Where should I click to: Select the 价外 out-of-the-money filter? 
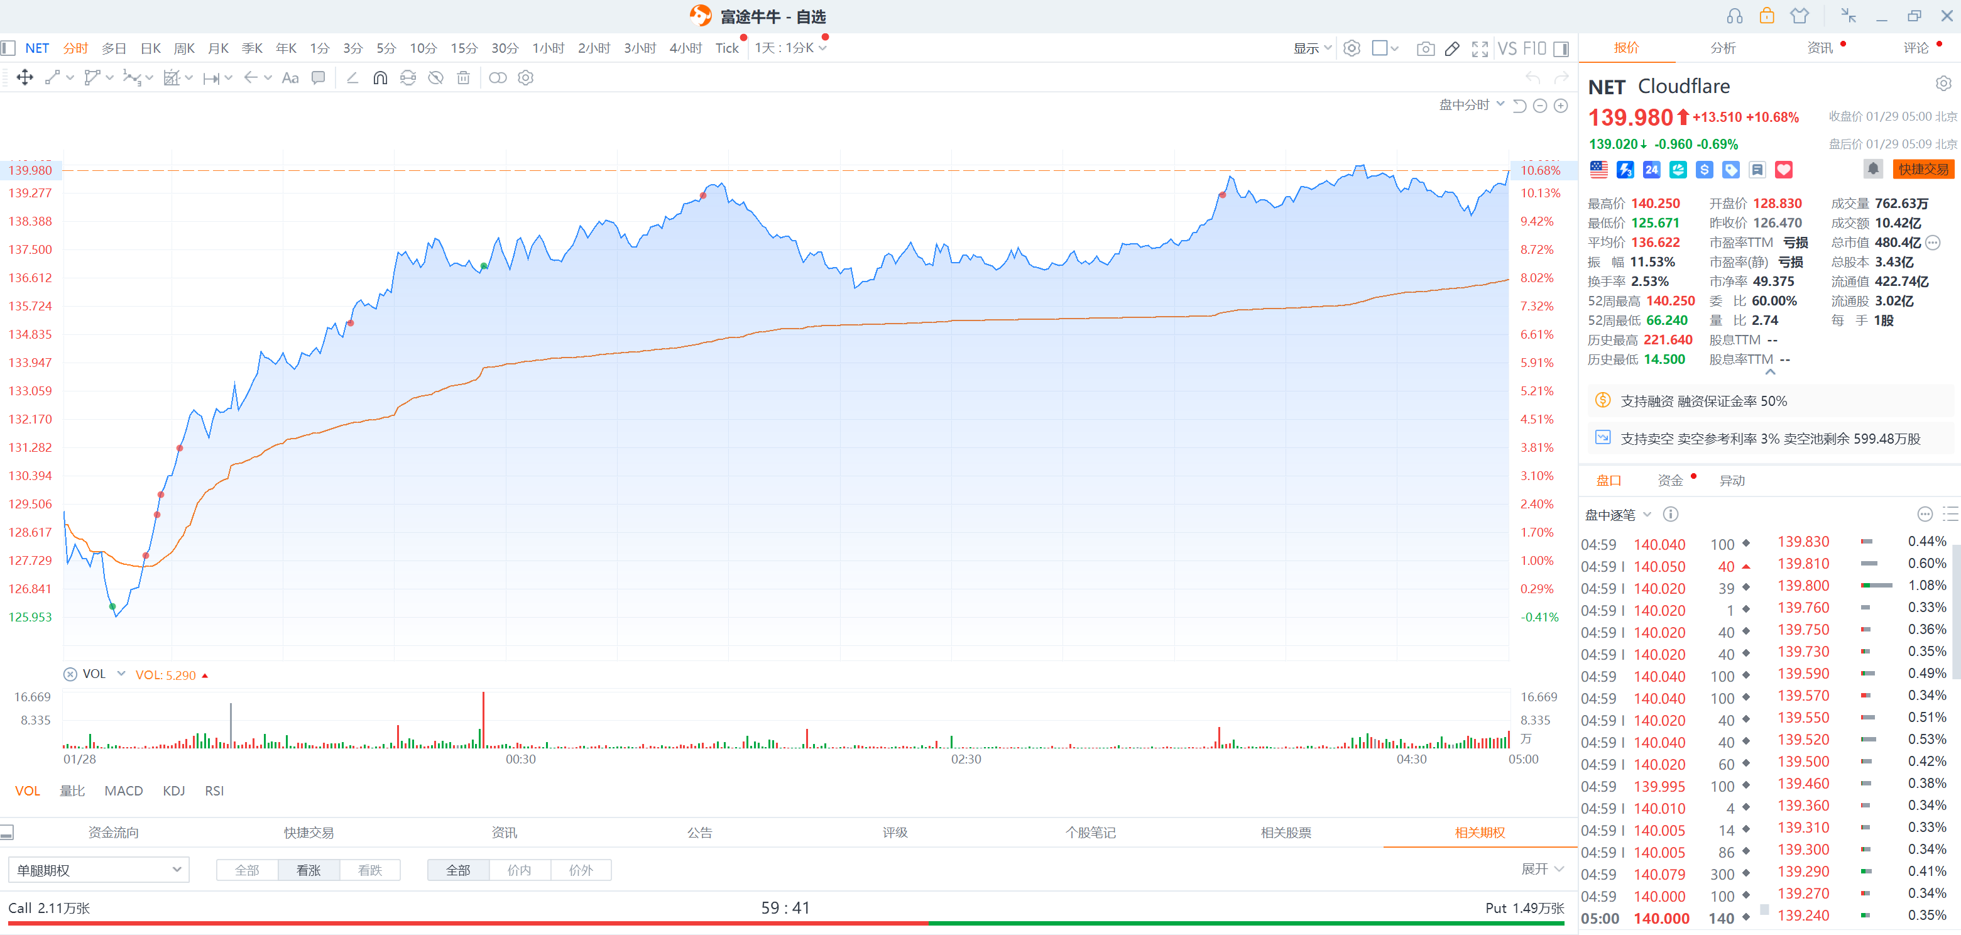pyautogui.click(x=581, y=870)
